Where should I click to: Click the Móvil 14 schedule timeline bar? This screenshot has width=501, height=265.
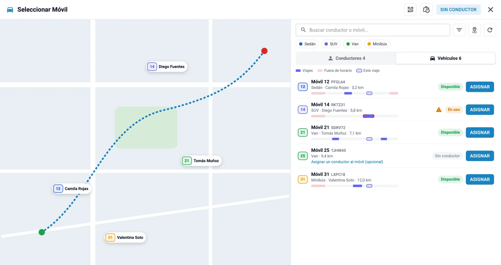[x=355, y=116]
